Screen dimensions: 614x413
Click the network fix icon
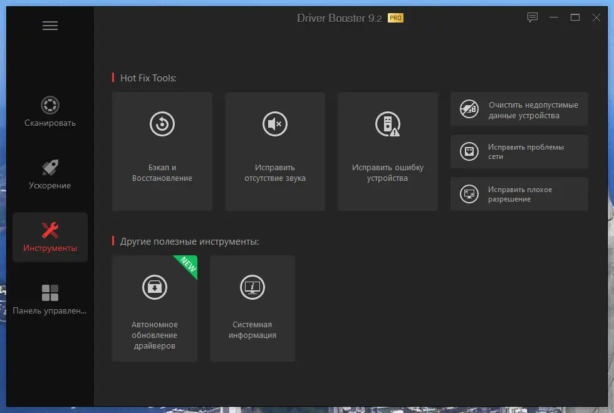click(x=469, y=151)
